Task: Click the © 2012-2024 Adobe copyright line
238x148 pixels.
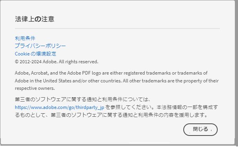Action: [x=57, y=62]
